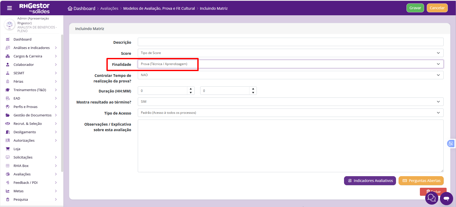Open the support message bubble button
The width and height of the screenshot is (456, 207).
point(447,199)
